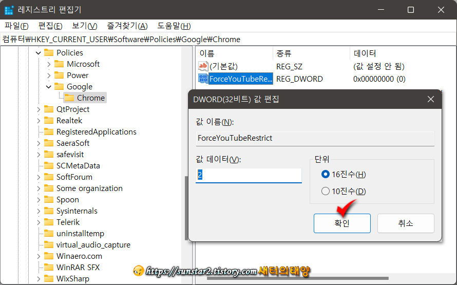Viewport: 457px width, 285px height.
Task: Click the SaeraSoft folder icon
Action: point(49,143)
